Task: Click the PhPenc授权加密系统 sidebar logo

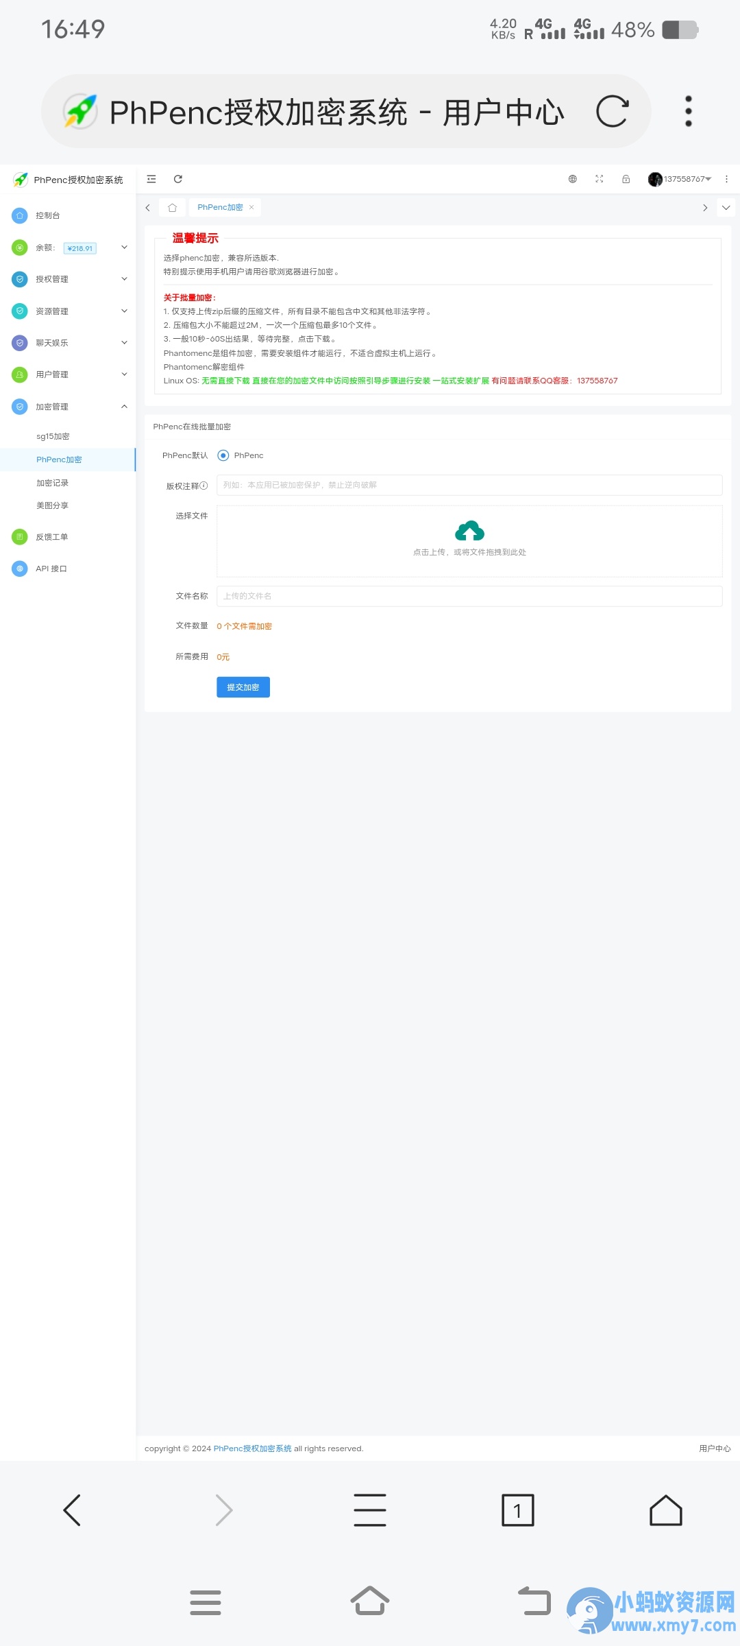Action: [x=69, y=180]
